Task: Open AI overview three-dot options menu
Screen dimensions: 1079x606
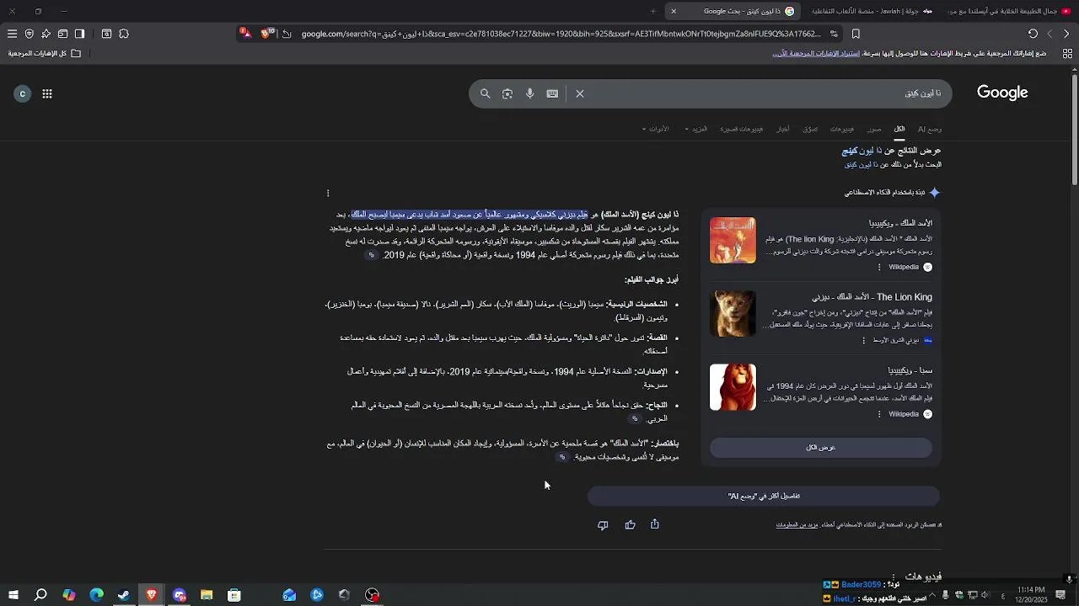Action: tap(328, 193)
